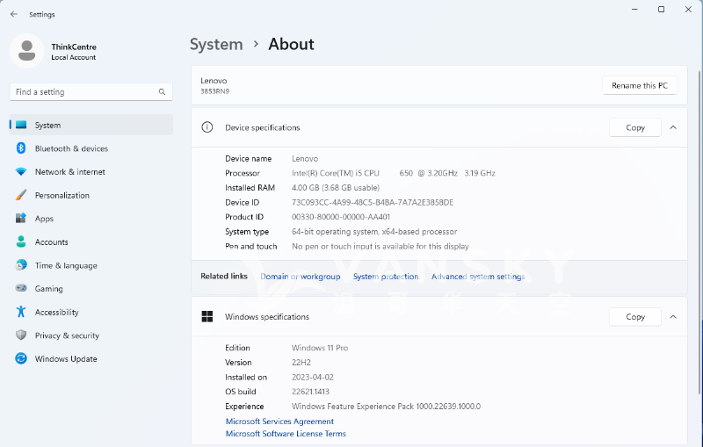Collapse the Windows specifications section
This screenshot has height=447, width=703.
pyautogui.click(x=673, y=317)
